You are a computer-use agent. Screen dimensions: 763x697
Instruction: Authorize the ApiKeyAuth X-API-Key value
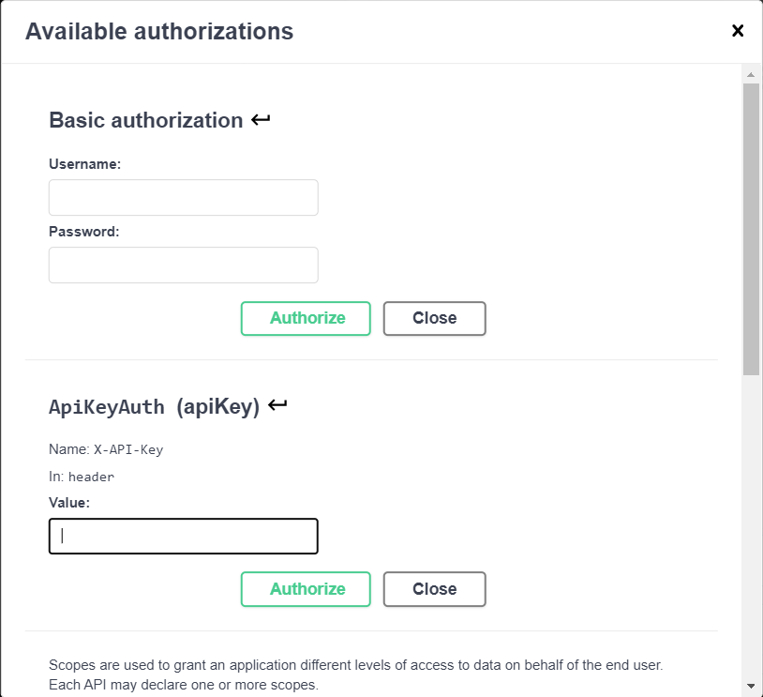(x=306, y=589)
